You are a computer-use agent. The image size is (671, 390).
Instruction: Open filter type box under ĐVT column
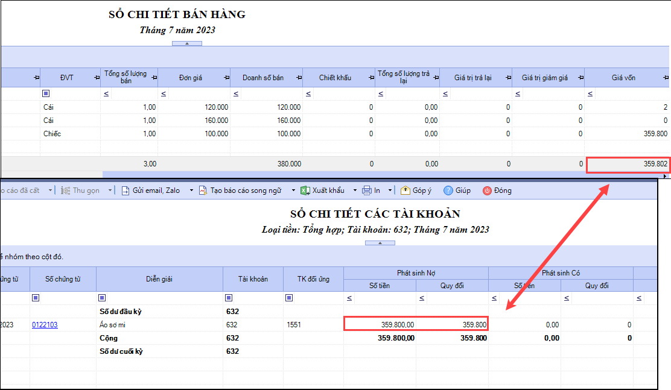coord(46,93)
